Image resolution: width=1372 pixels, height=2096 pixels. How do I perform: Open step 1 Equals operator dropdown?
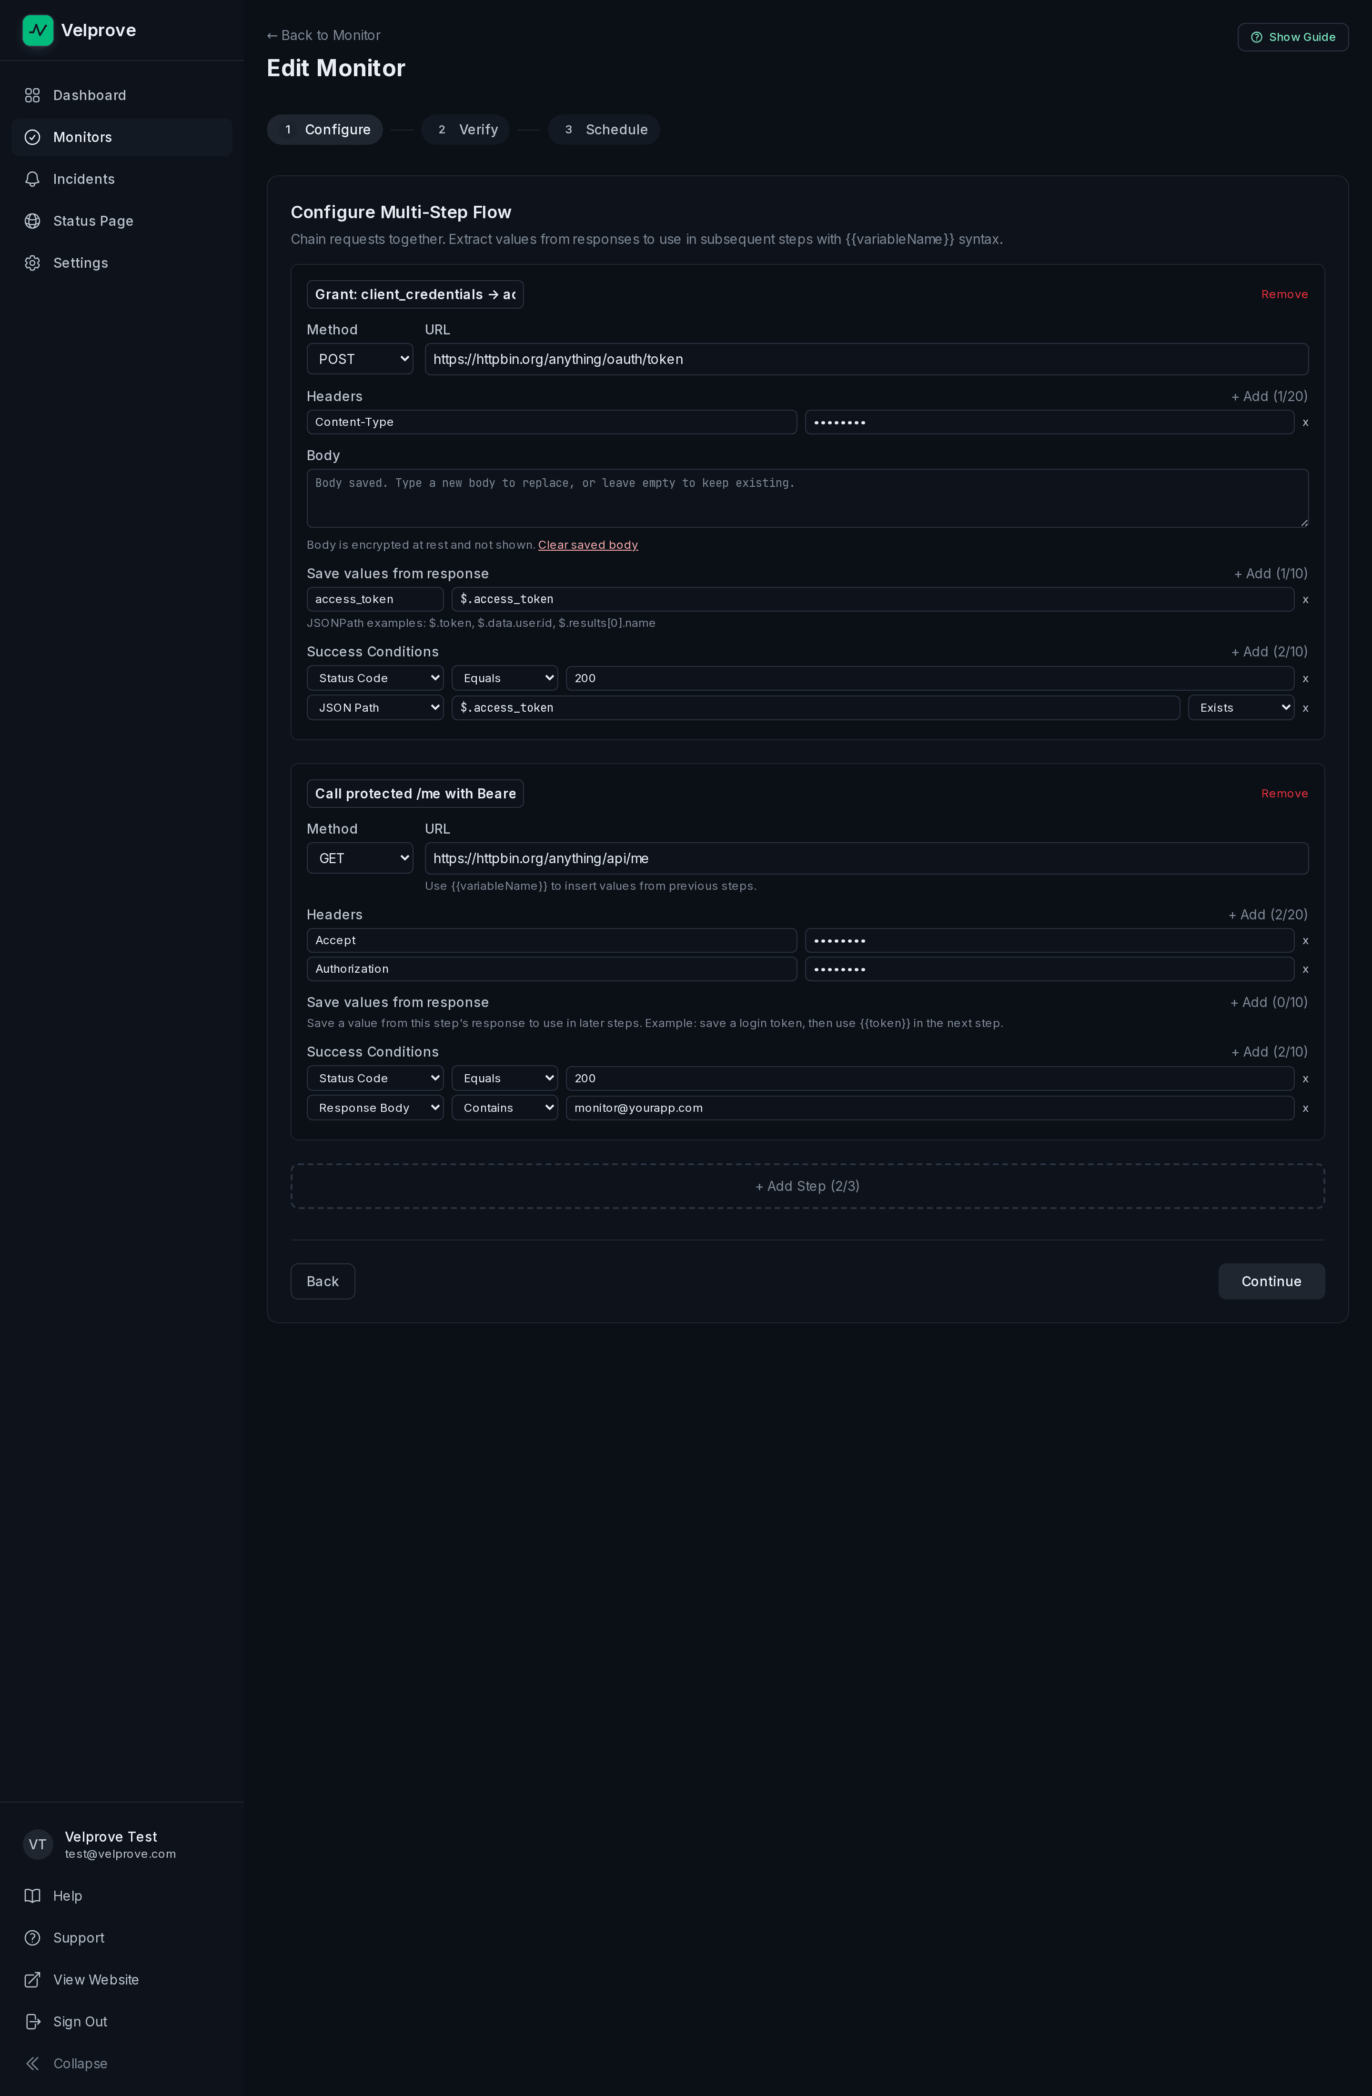tap(504, 678)
